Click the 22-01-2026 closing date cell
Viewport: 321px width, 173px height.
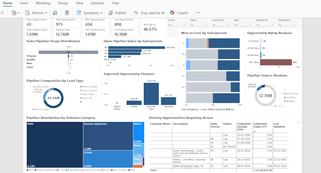[244, 135]
